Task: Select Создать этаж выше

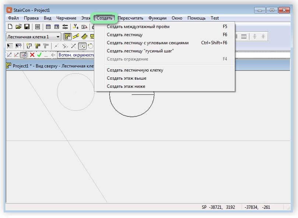Action: pos(126,78)
